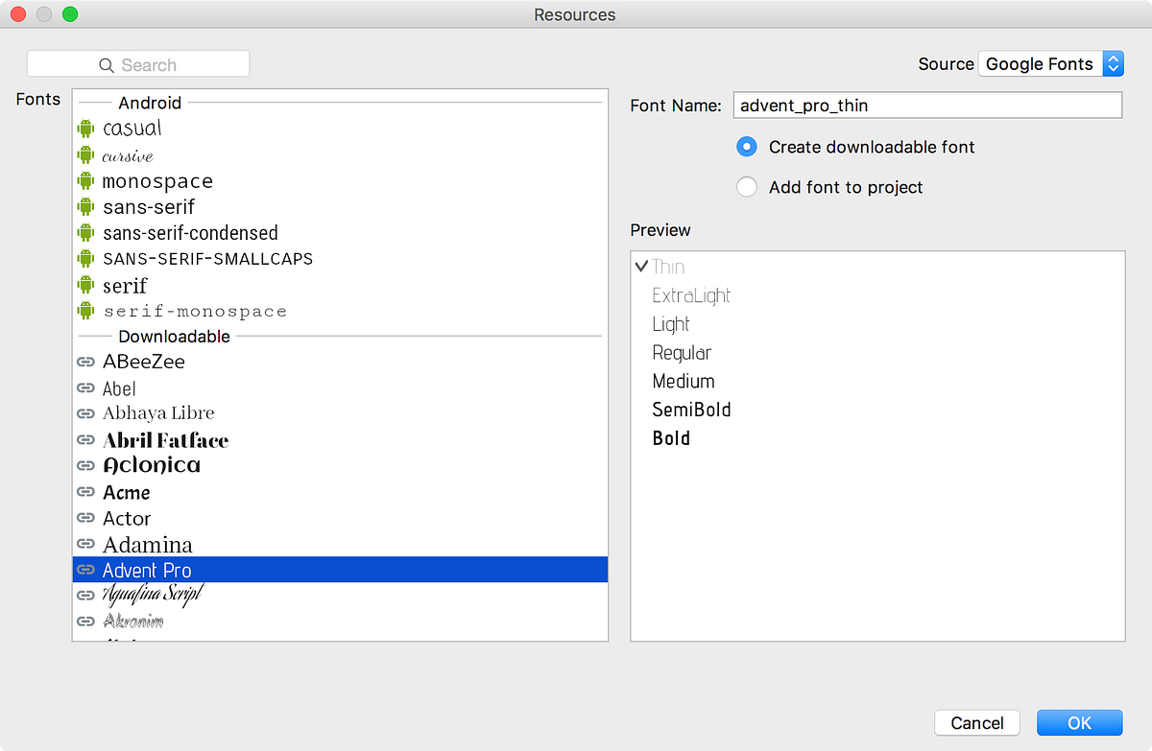Click inside the Font Name text field

pyautogui.click(x=927, y=105)
